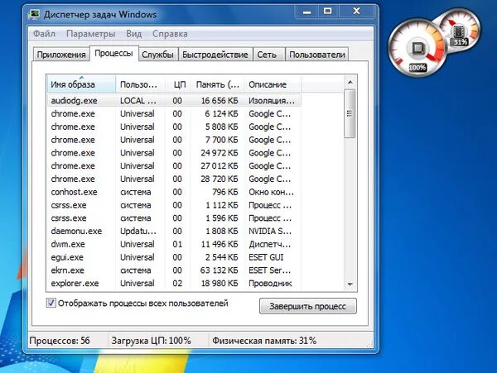Viewport: 497px width, 373px height.
Task: Select chrome.exe using 28 720 КБ
Action: (174, 179)
